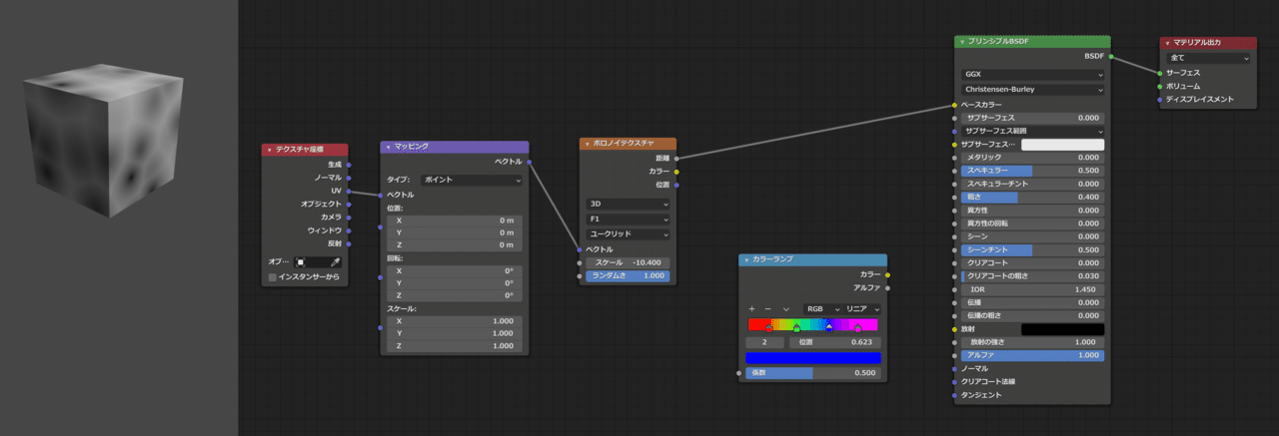Click the ベースカラー input socket
The height and width of the screenshot is (436, 1279).
[954, 105]
